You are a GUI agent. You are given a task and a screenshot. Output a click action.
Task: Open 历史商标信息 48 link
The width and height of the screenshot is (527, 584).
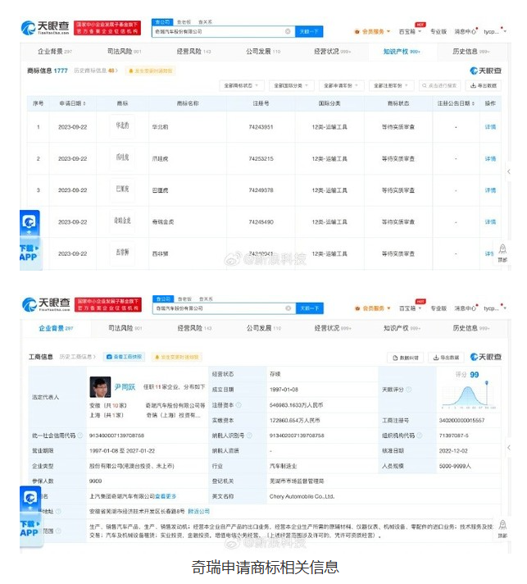coord(96,71)
